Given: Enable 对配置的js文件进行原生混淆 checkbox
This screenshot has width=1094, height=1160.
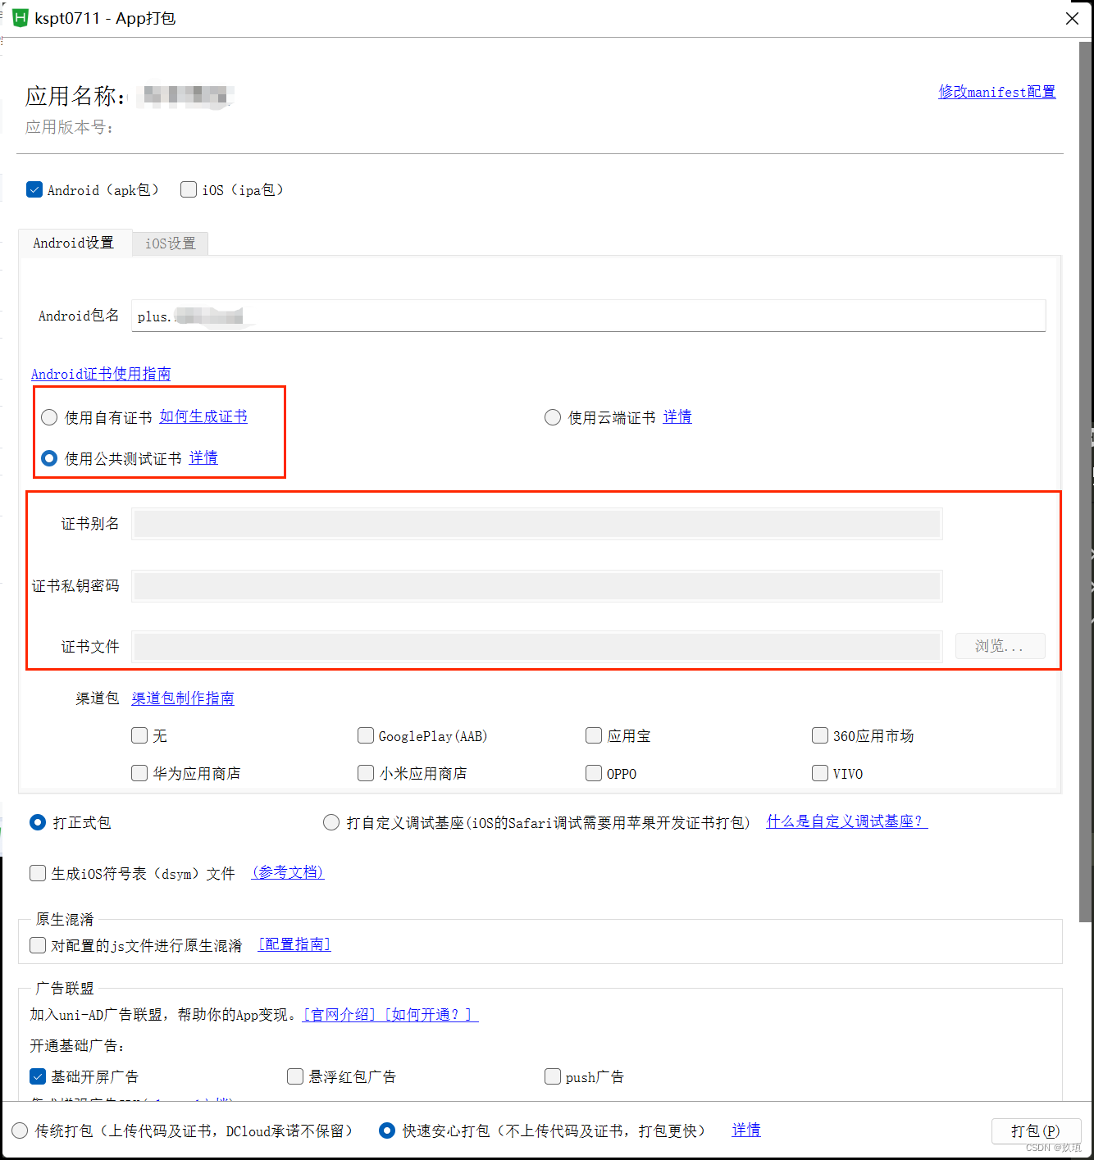Looking at the screenshot, I should [38, 945].
